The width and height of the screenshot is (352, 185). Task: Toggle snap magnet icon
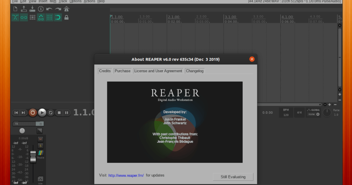(x=58, y=17)
